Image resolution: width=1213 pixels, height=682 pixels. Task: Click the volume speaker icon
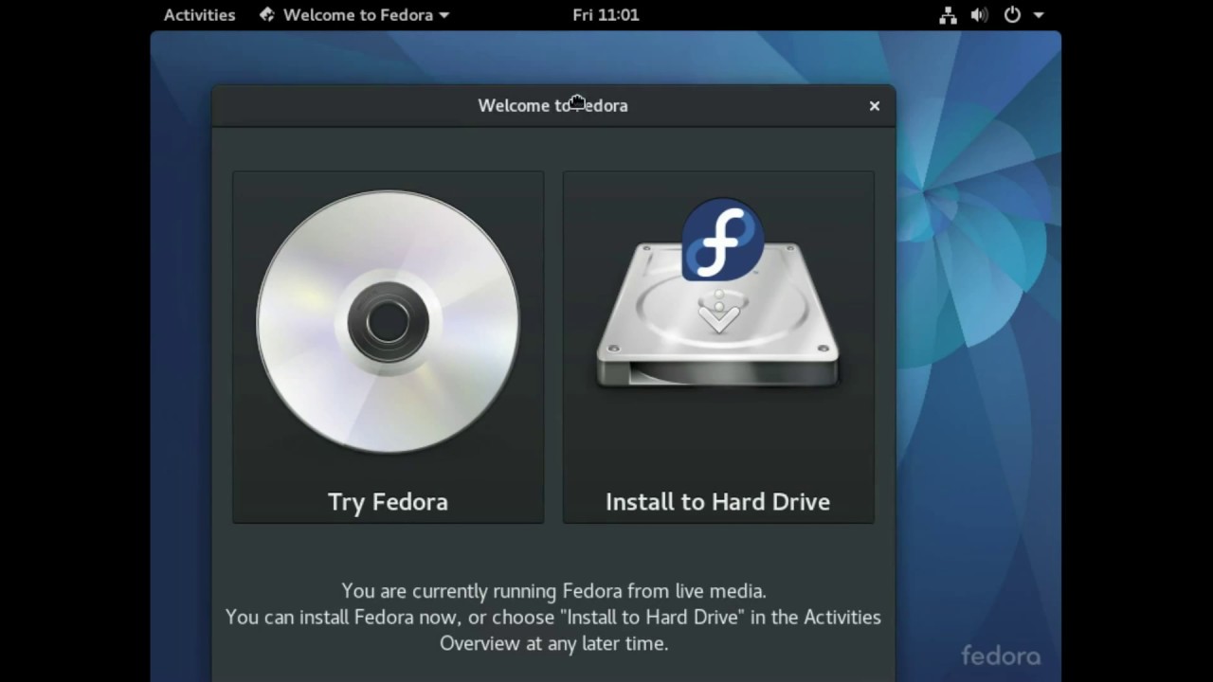click(979, 15)
